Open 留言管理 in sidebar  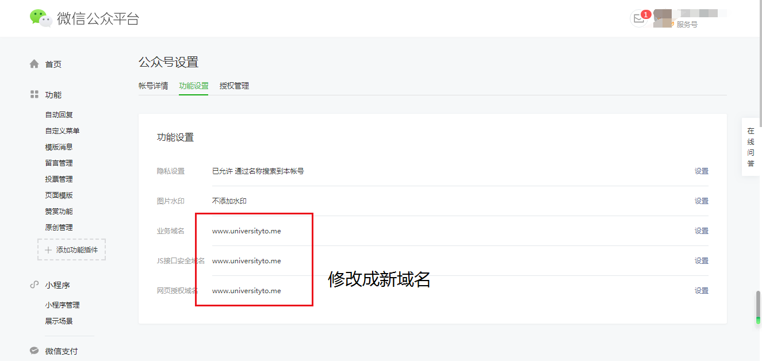pyautogui.click(x=59, y=163)
